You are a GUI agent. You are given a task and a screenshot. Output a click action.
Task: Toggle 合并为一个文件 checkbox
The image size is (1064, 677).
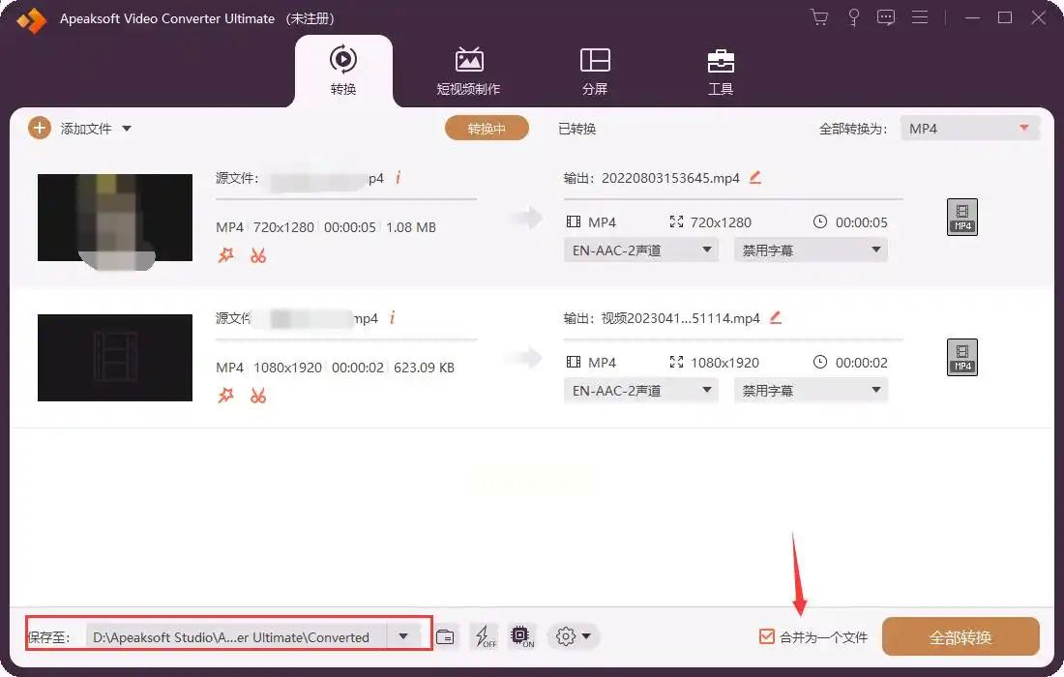pyautogui.click(x=767, y=636)
